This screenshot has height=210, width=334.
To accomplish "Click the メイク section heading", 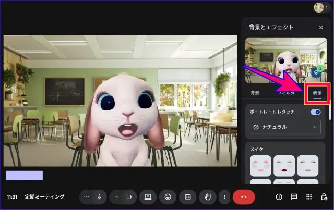I will [256, 150].
